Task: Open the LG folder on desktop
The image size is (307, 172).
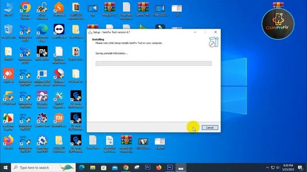Action: (177, 10)
